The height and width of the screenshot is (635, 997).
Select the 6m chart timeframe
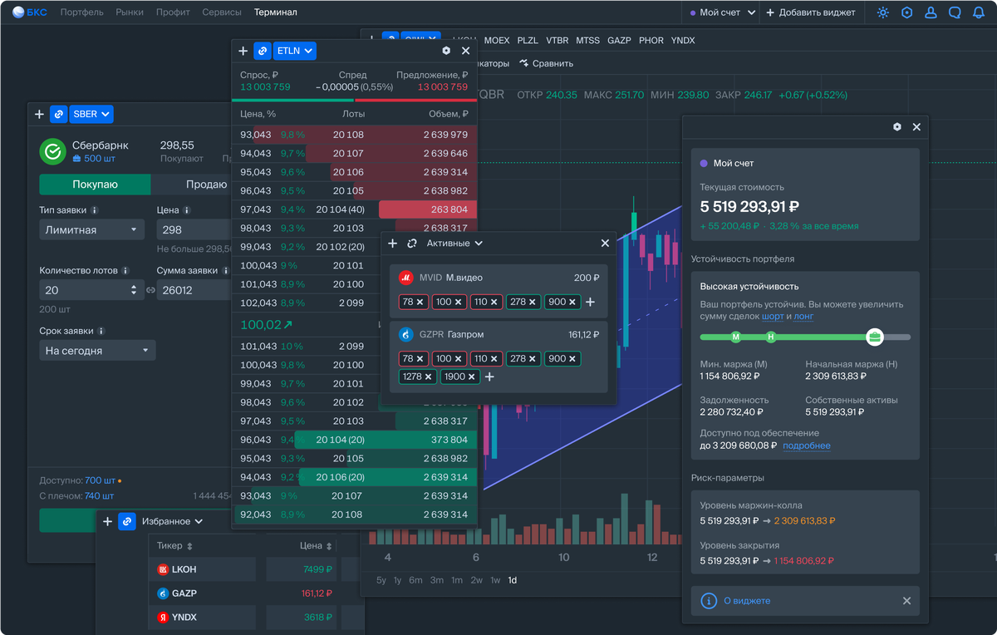coord(415,580)
